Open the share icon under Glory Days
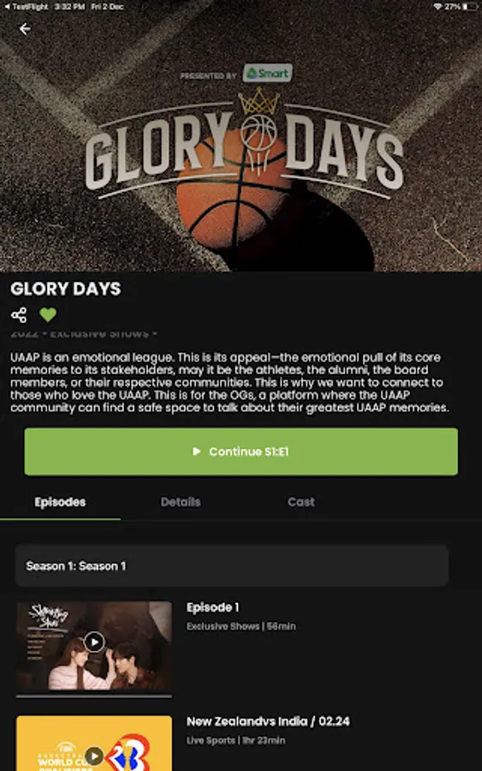482x771 pixels. point(19,314)
